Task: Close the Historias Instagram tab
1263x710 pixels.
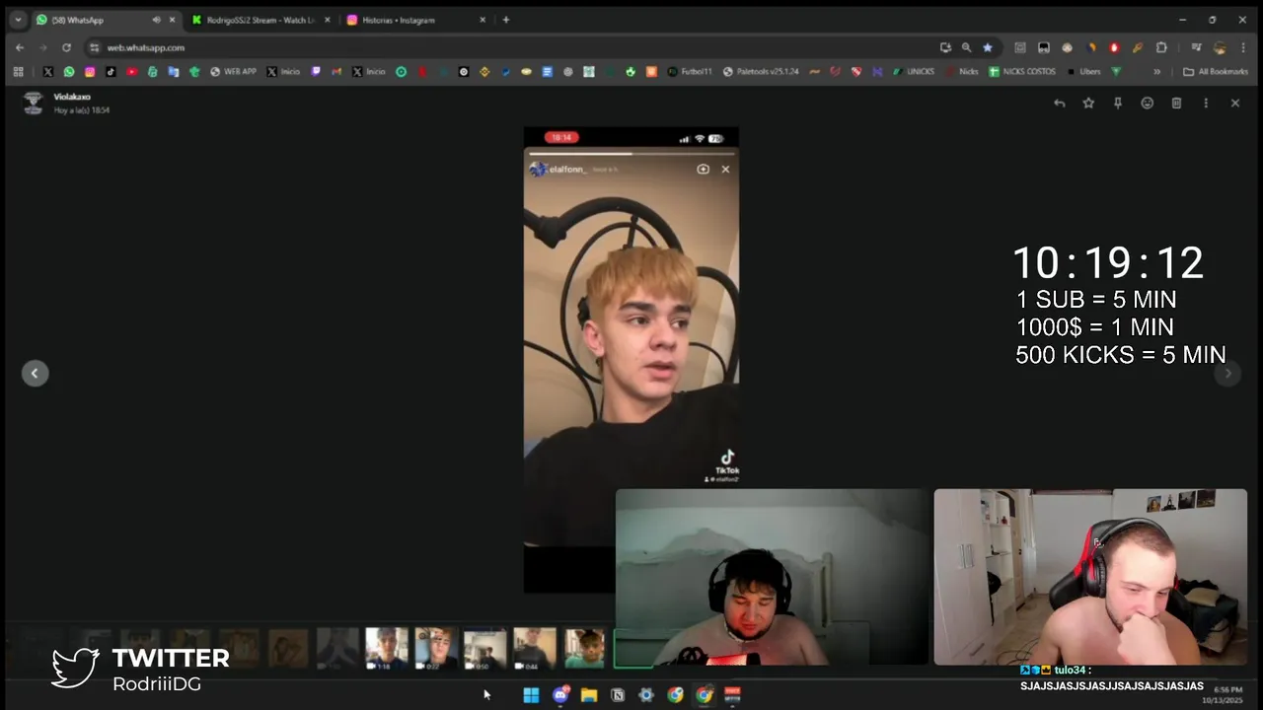Action: [483, 20]
